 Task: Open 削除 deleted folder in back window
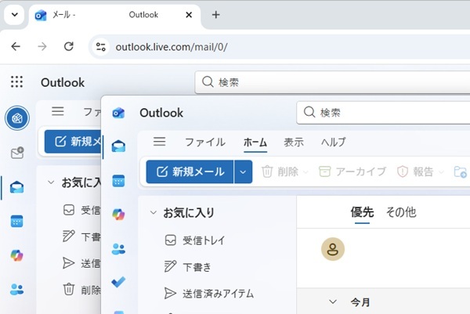(x=81, y=290)
